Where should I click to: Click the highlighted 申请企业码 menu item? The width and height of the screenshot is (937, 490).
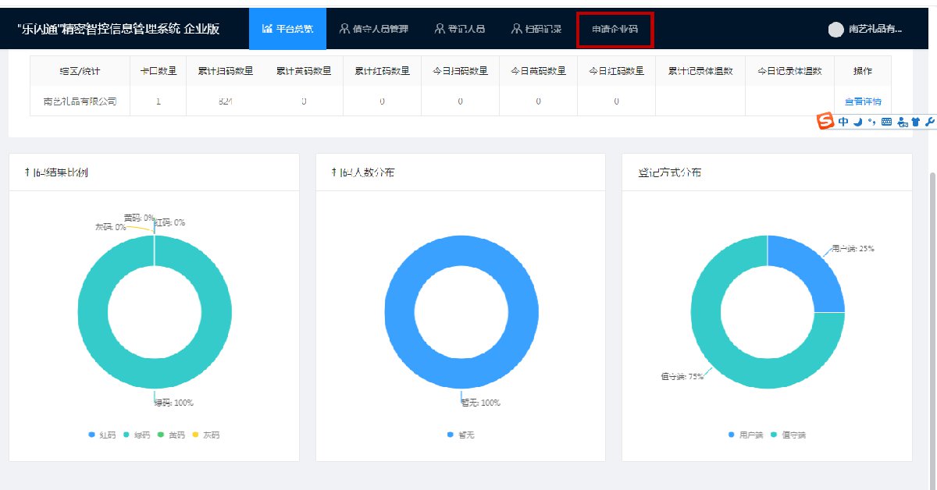pos(615,30)
